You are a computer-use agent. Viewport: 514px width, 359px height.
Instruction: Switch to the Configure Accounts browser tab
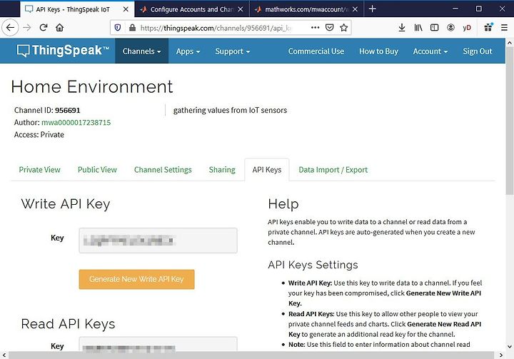pyautogui.click(x=192, y=9)
